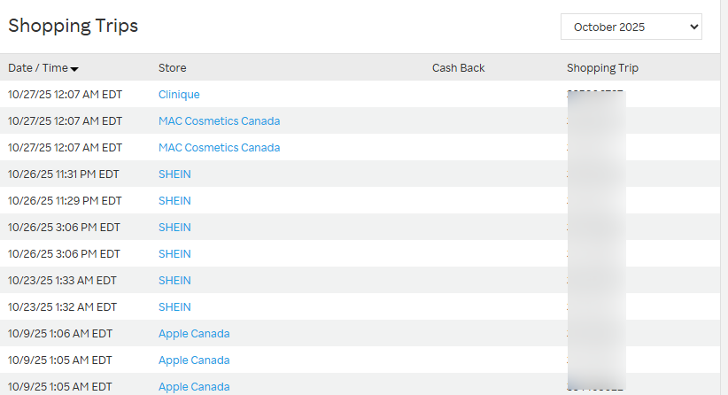Open SHEIN link from 11:31 PM trip
This screenshot has height=395, width=728.
[x=174, y=174]
